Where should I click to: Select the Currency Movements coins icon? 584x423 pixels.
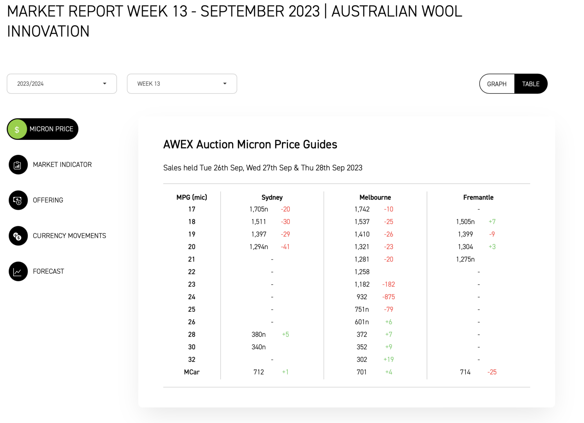tap(18, 236)
